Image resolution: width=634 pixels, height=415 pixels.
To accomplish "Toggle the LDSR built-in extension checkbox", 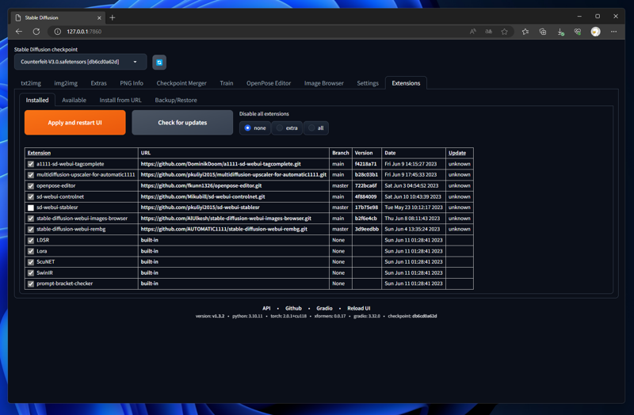I will coord(31,241).
